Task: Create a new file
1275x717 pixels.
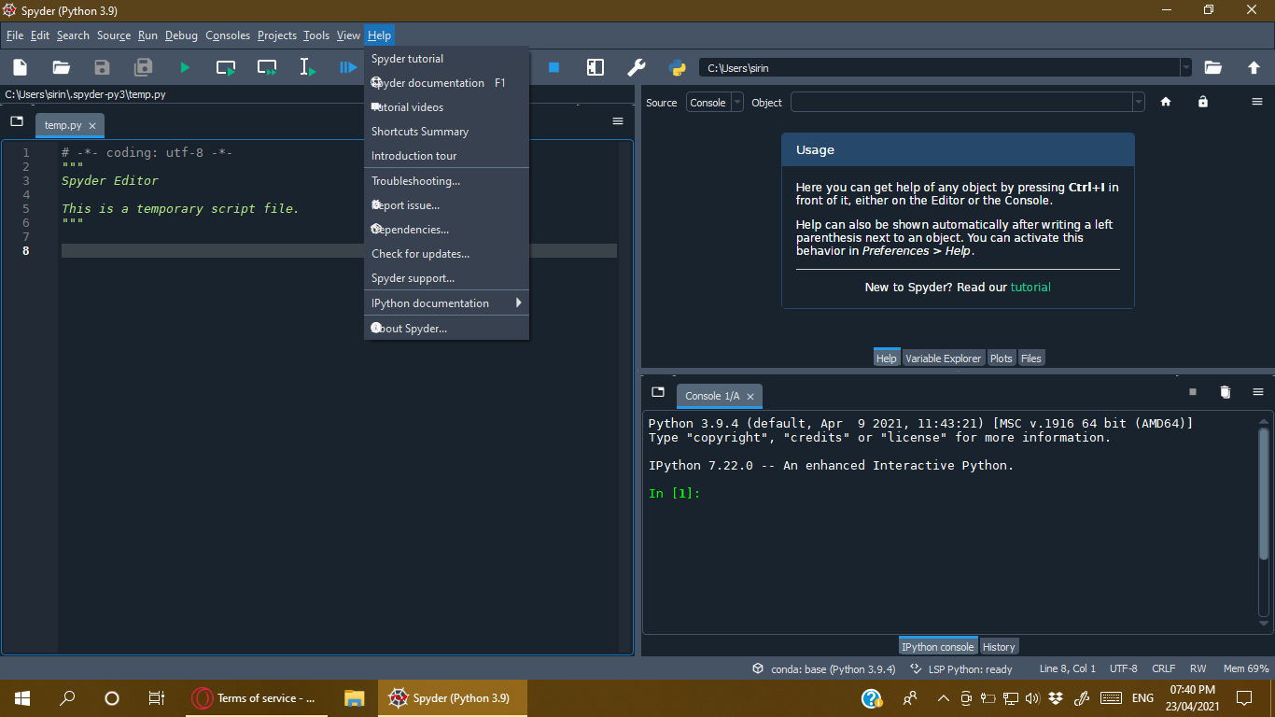Action: (19, 66)
